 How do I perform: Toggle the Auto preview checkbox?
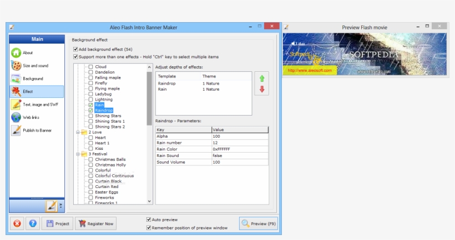pyautogui.click(x=149, y=220)
